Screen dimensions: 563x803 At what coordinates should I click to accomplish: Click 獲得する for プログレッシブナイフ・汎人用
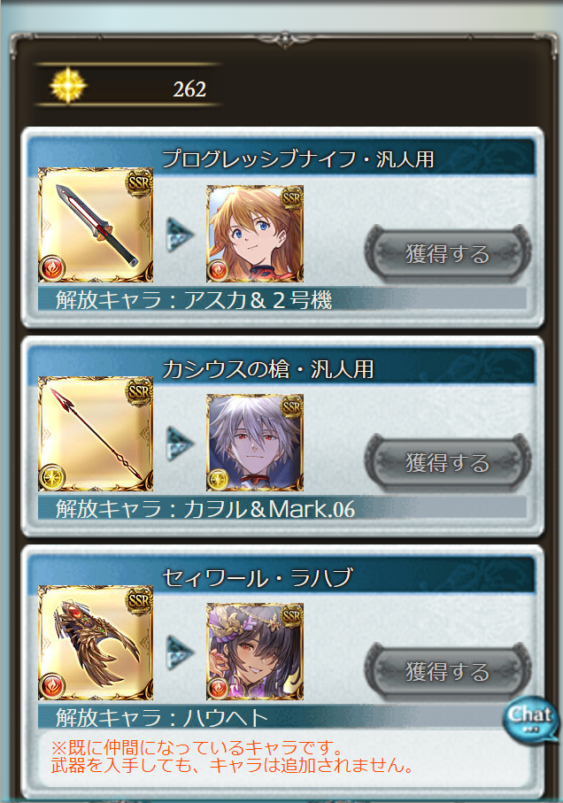tap(448, 253)
